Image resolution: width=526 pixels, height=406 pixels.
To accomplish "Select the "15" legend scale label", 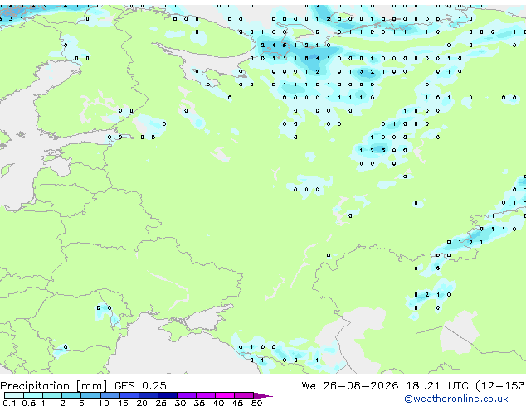I will [x=123, y=403].
